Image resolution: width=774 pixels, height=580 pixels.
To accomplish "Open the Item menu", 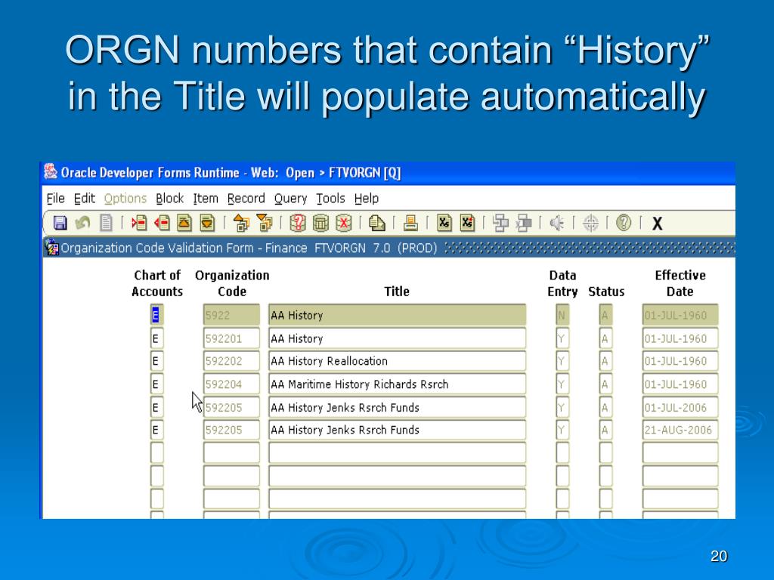I will [206, 199].
